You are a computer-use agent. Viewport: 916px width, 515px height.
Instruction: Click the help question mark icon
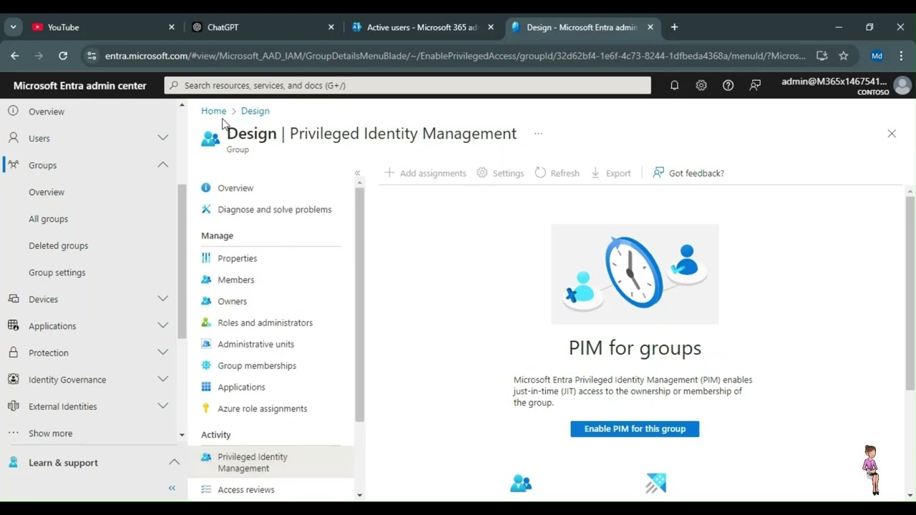728,85
